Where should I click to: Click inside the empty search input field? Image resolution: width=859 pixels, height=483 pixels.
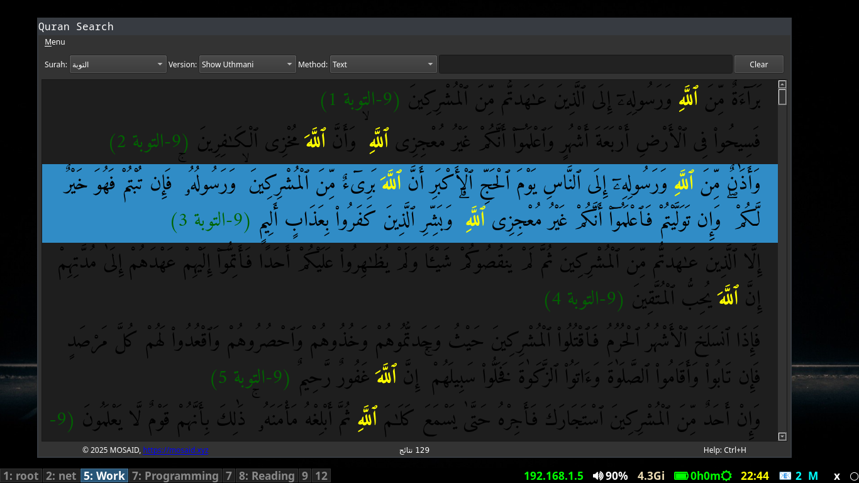coord(585,64)
